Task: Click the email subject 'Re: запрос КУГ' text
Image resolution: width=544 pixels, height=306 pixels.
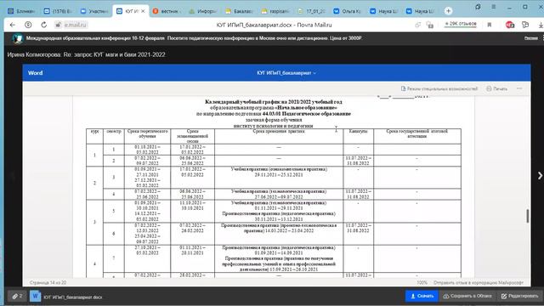Action: point(114,54)
